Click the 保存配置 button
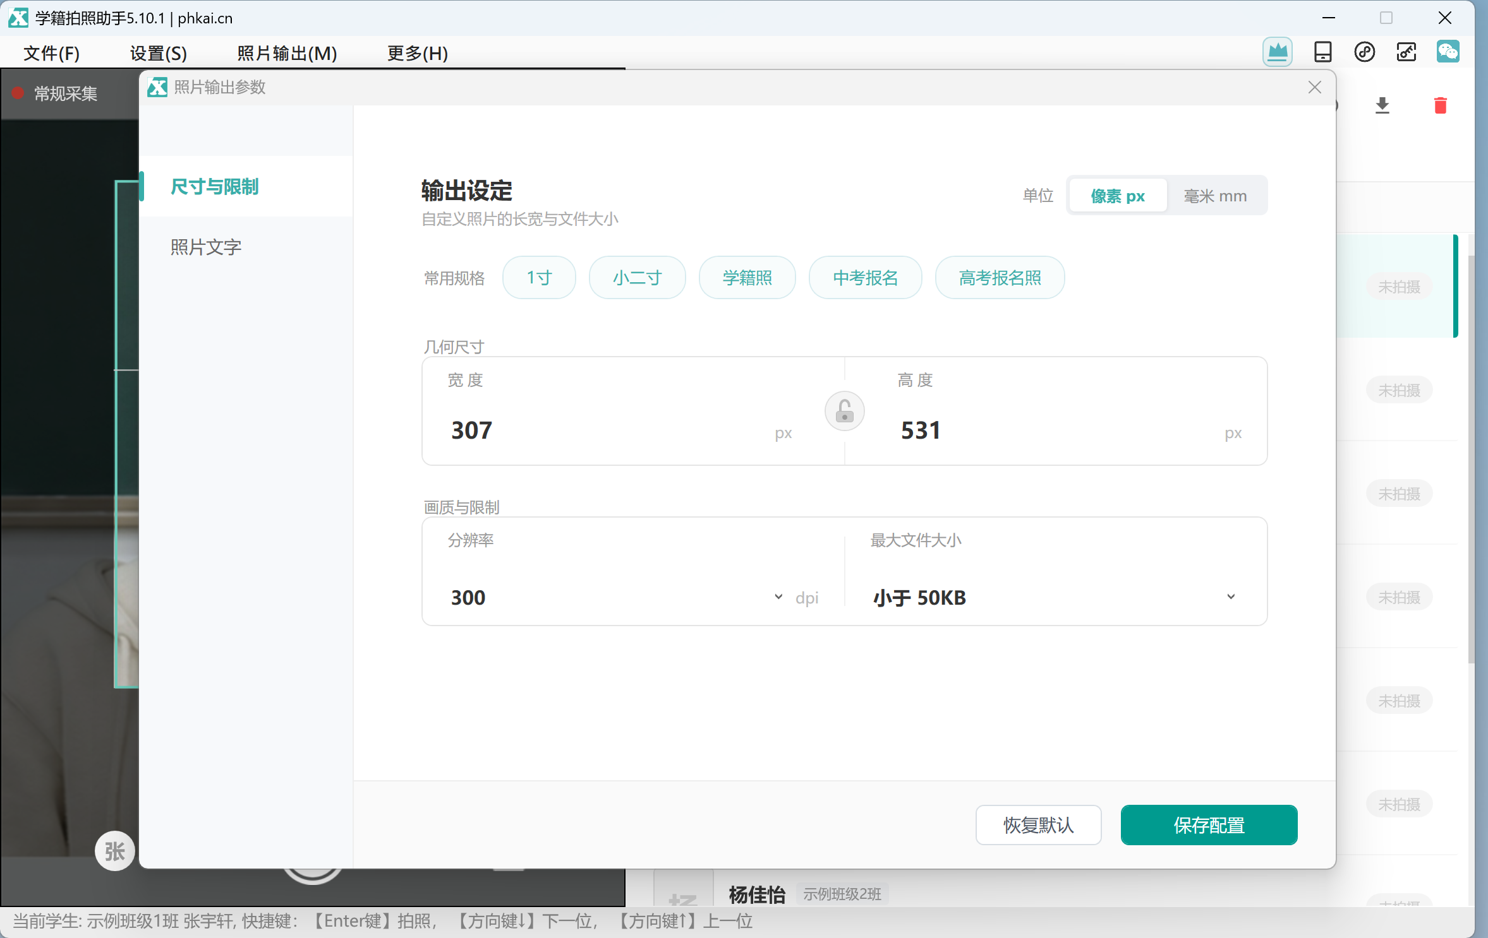This screenshot has width=1488, height=938. pos(1209,825)
